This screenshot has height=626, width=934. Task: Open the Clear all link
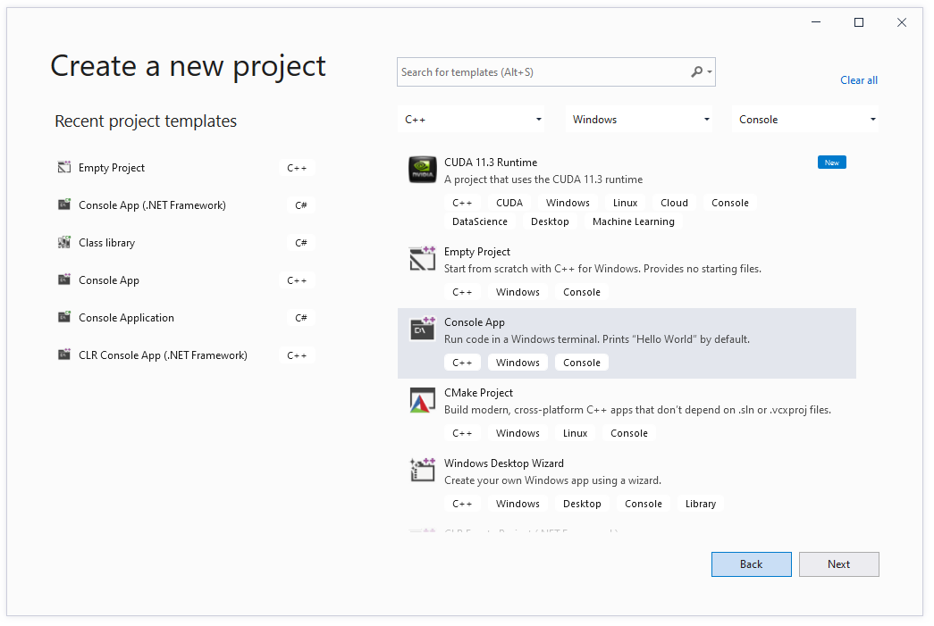point(857,79)
